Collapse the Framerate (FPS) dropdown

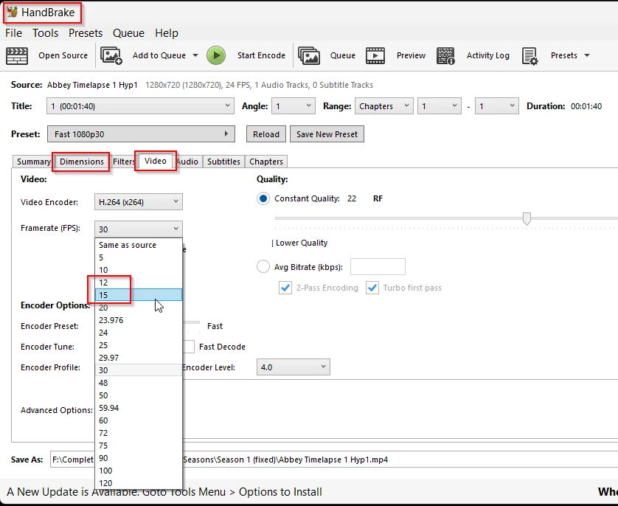point(139,229)
